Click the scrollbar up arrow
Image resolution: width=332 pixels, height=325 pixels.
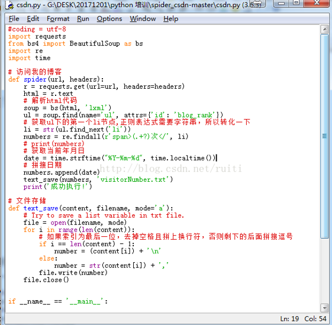(324, 30)
